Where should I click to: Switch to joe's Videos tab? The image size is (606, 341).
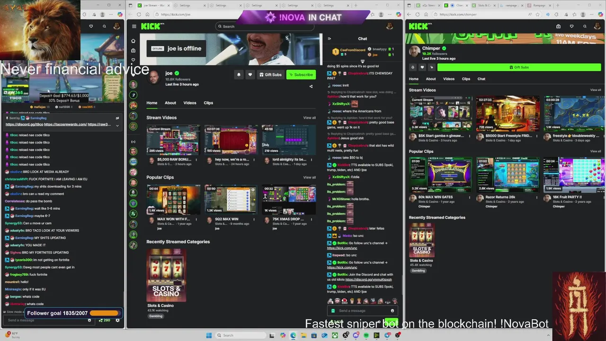(x=190, y=103)
